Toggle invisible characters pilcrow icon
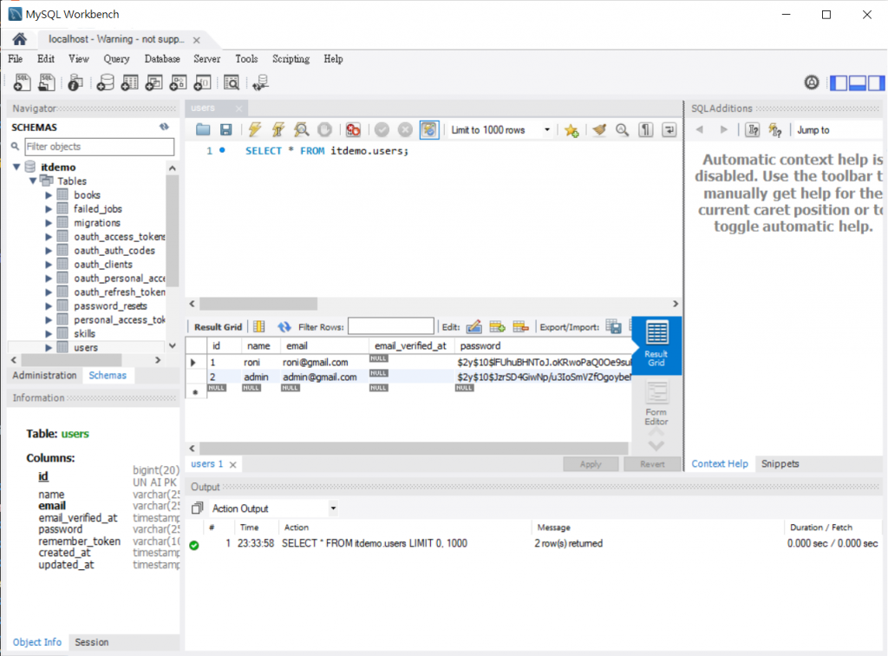The height and width of the screenshot is (656, 888). click(x=645, y=130)
